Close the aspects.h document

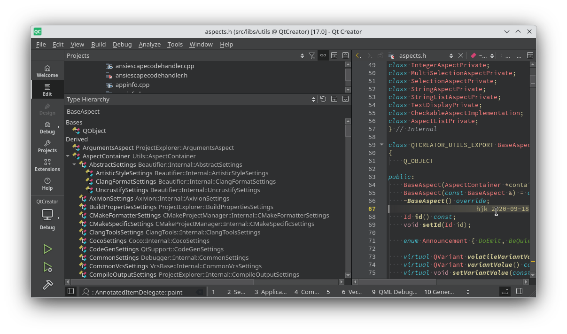click(460, 55)
